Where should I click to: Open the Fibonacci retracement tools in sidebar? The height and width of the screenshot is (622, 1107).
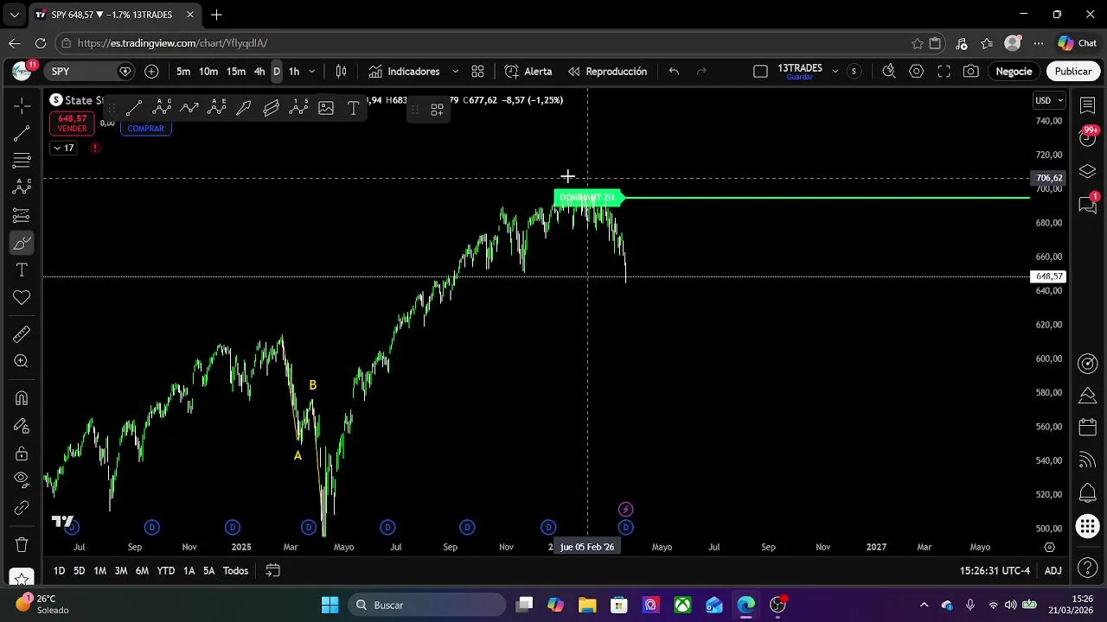point(22,161)
